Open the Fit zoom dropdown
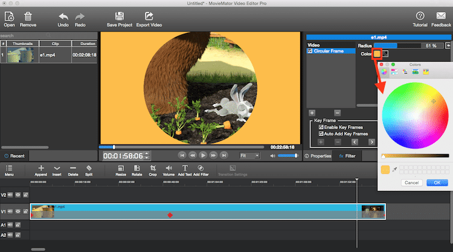Viewport: 453px width, 252px height. [249, 156]
